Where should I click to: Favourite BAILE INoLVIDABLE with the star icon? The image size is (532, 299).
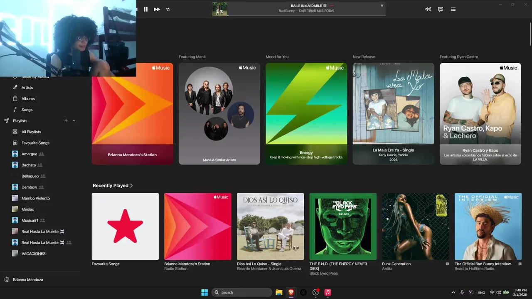[382, 5]
